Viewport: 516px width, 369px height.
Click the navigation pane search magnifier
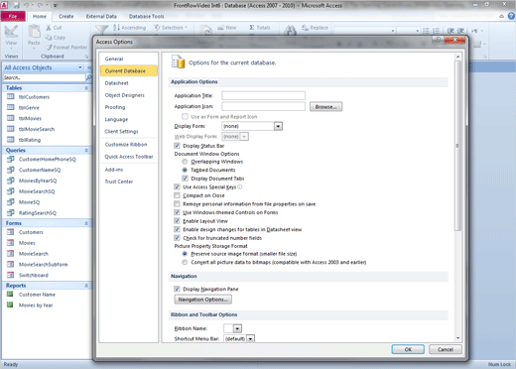point(88,77)
